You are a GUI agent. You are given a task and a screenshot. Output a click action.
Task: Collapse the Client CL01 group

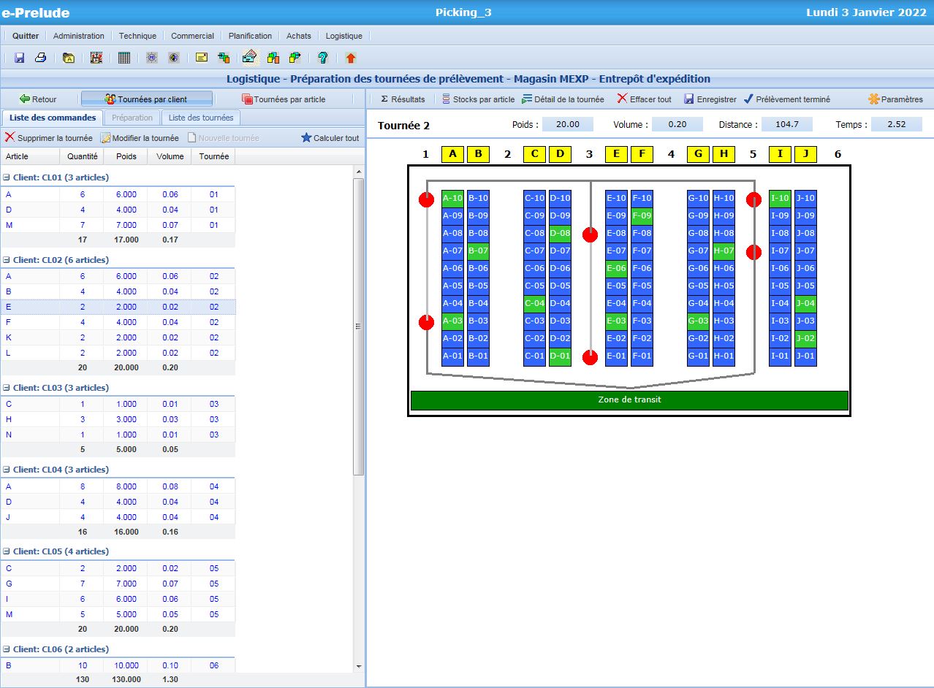coord(7,177)
